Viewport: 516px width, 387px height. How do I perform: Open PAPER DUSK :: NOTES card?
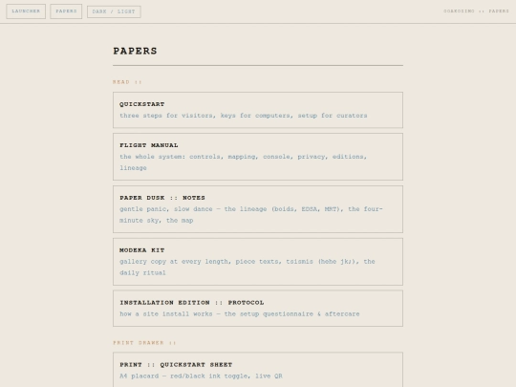pos(258,209)
